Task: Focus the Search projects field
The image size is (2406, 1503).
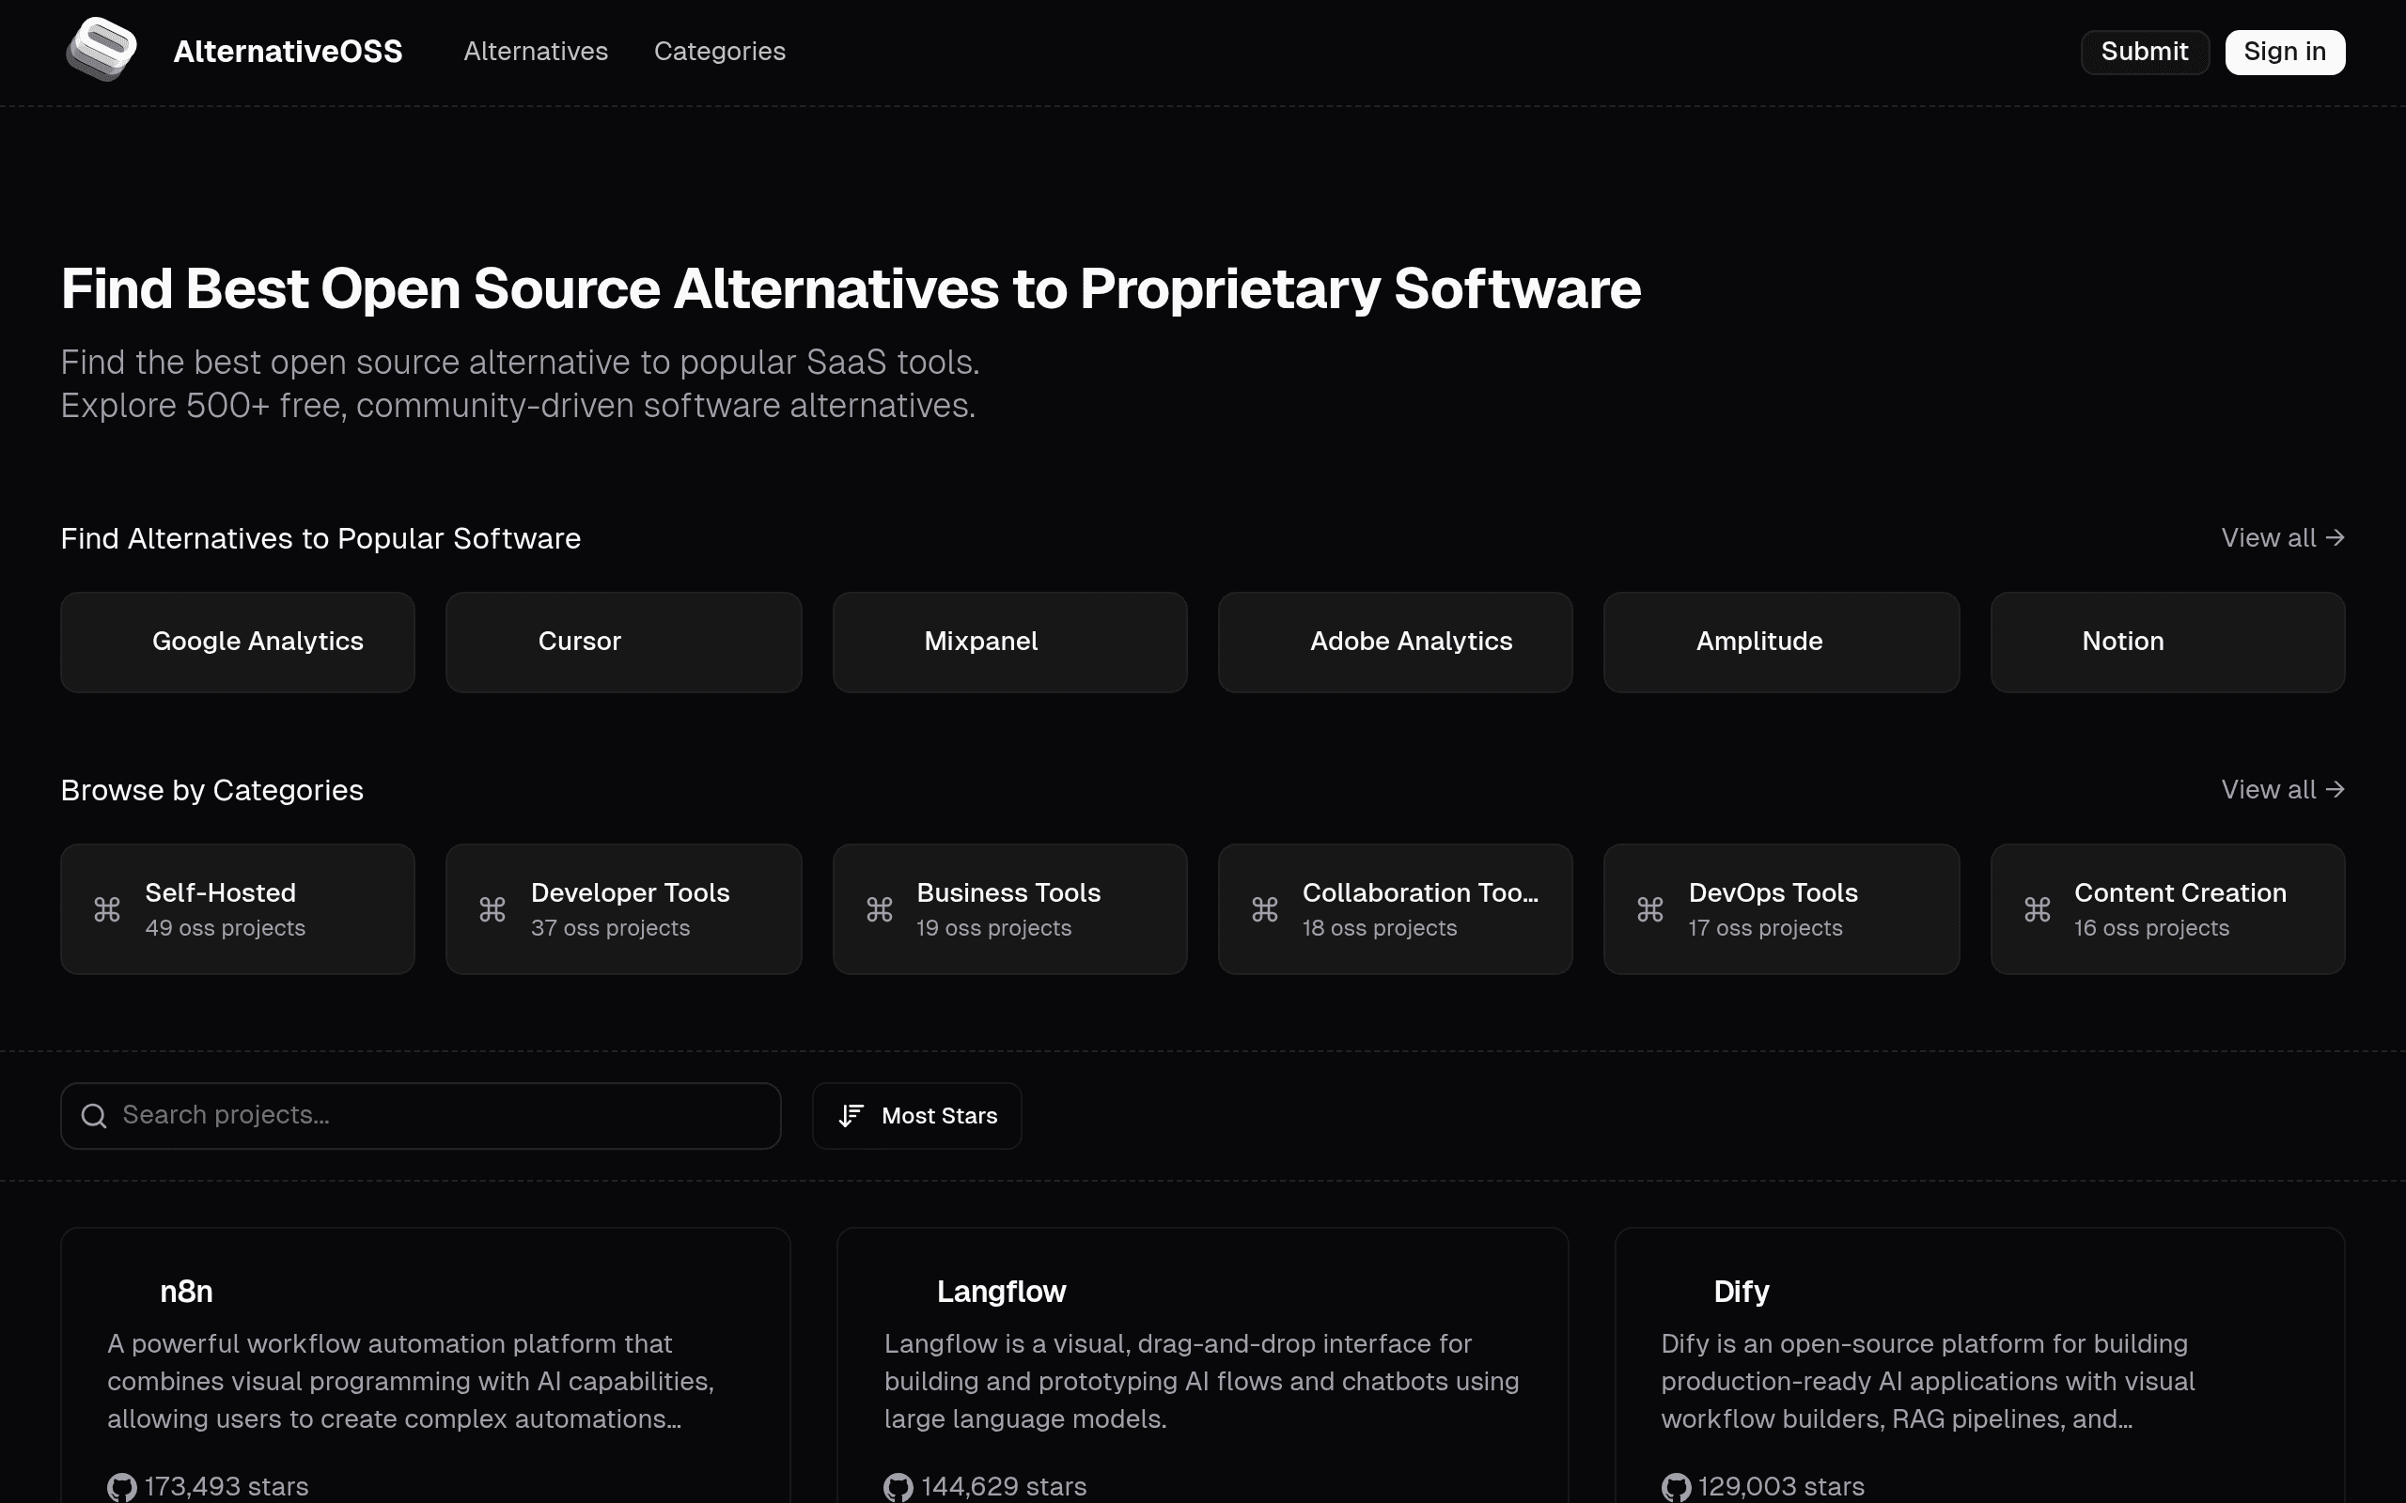Action: pyautogui.click(x=420, y=1116)
